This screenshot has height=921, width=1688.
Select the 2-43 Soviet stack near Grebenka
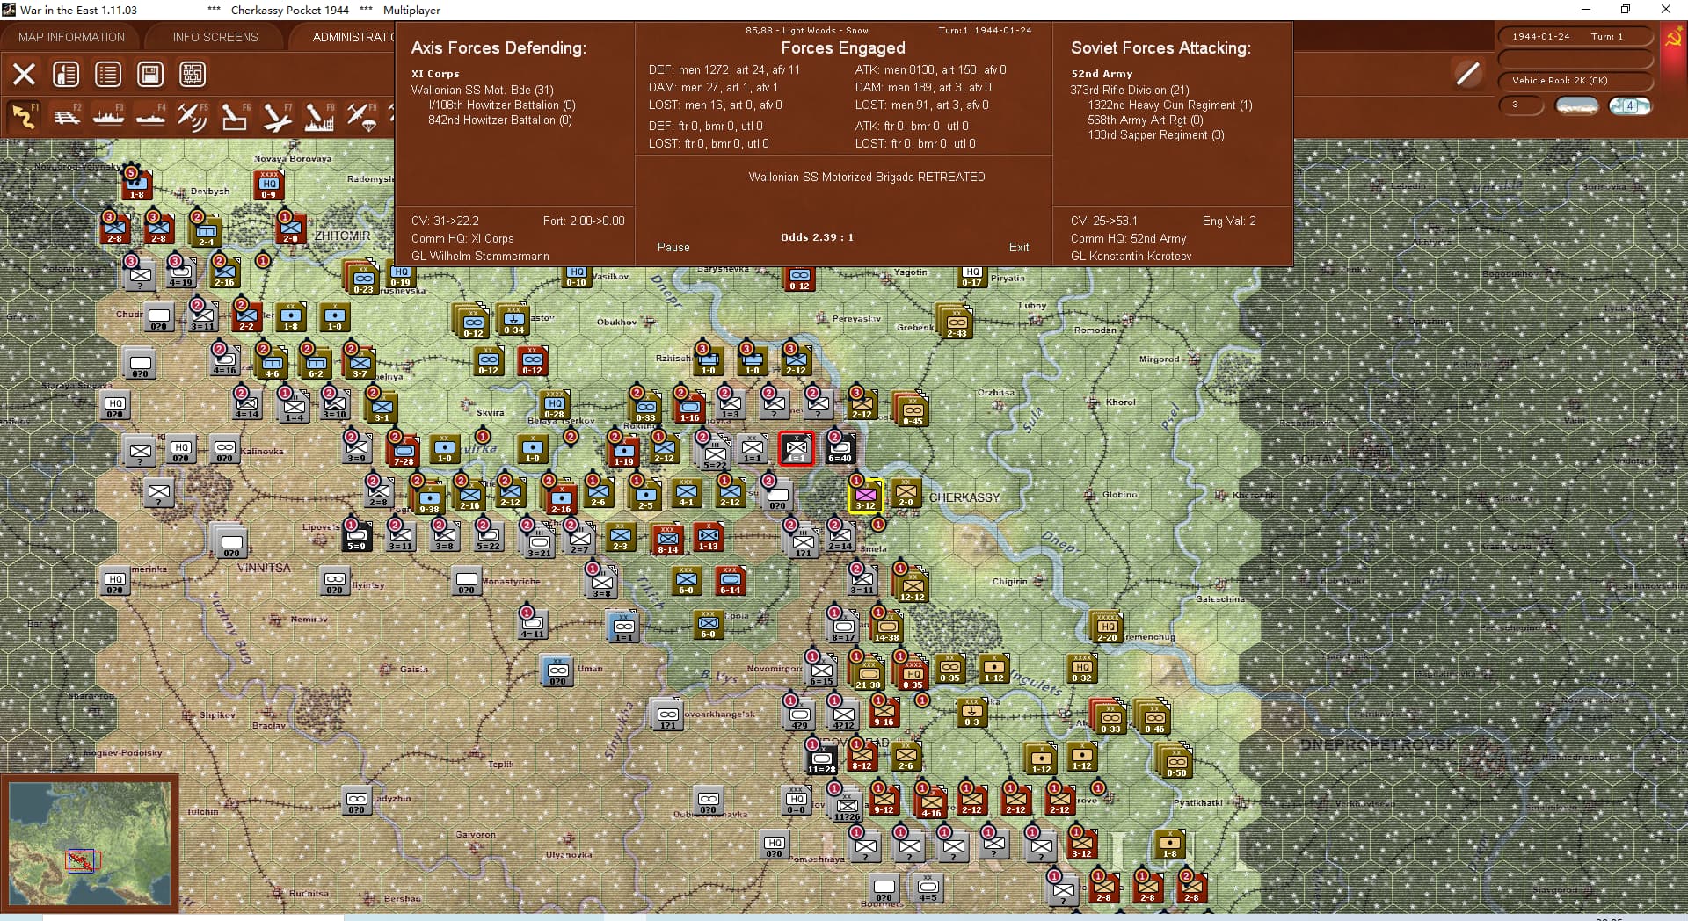click(x=955, y=322)
